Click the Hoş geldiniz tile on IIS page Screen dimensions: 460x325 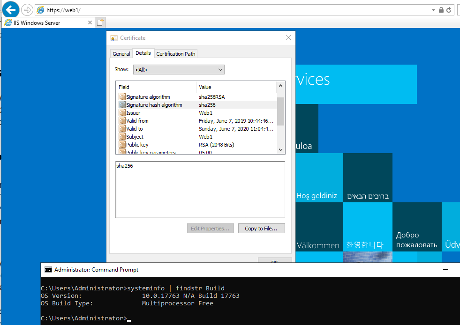click(x=319, y=177)
